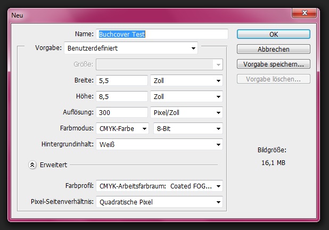Click the Name field containing Buchcover Test
The image size is (329, 230).
point(162,34)
